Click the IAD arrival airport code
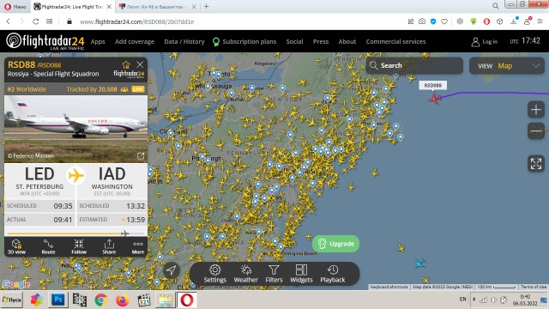Viewport: 549px width, 309px height. (x=112, y=174)
